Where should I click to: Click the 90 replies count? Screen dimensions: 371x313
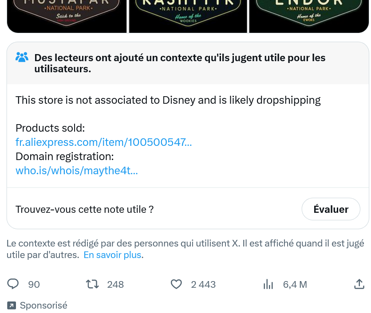coord(34,285)
